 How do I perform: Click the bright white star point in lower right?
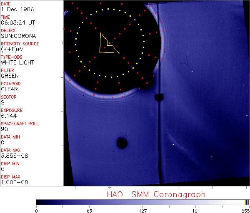(x=173, y=145)
